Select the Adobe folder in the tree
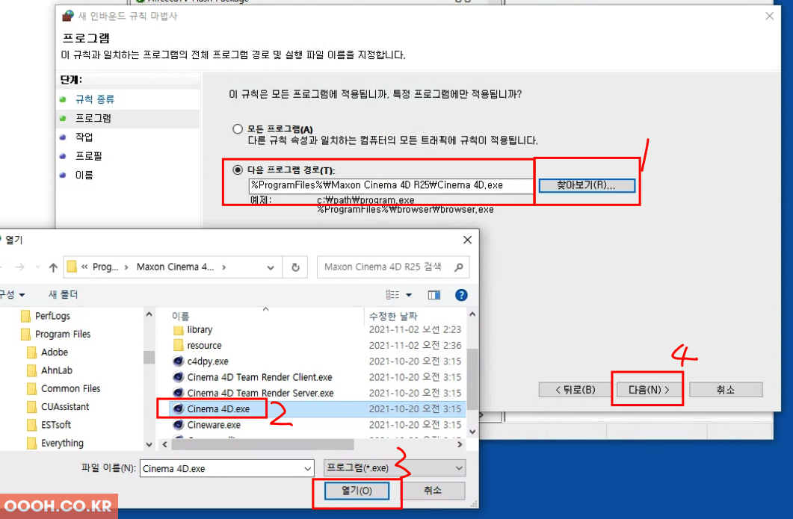 point(54,352)
